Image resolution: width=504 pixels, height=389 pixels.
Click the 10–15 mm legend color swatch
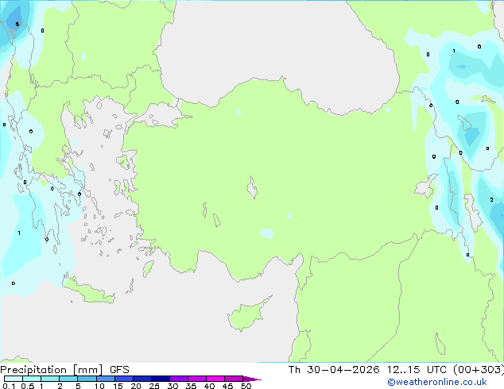point(105,379)
